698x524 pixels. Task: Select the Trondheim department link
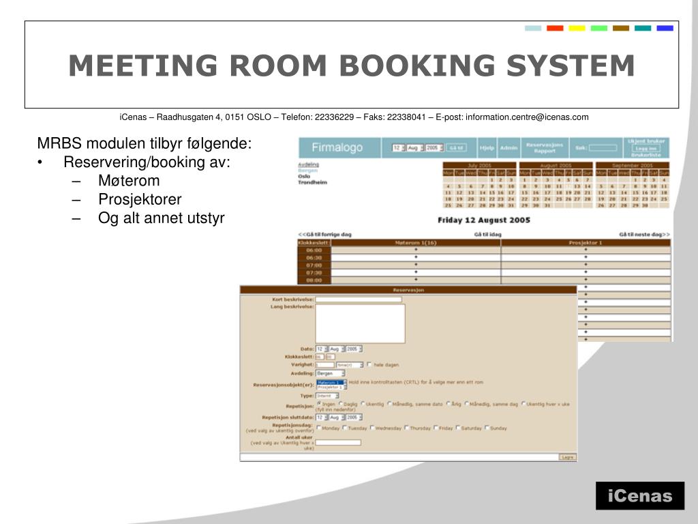tap(312, 182)
